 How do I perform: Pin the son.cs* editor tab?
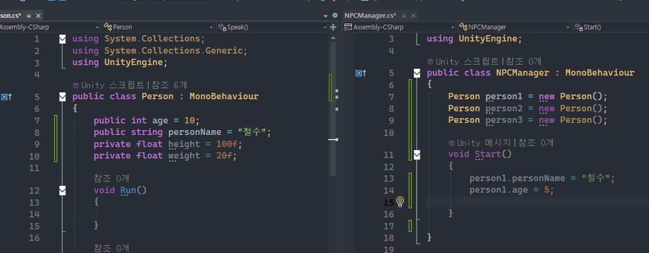(x=28, y=16)
